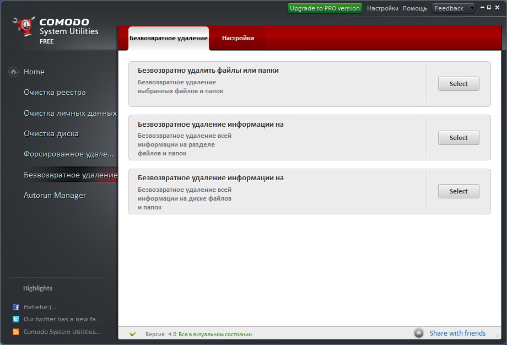The image size is (507, 345).
Task: Click the Home icon in sidebar
Action: [x=13, y=72]
